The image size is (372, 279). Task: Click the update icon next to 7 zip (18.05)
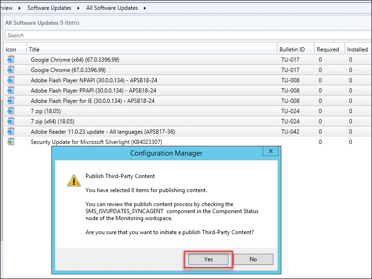(11, 111)
